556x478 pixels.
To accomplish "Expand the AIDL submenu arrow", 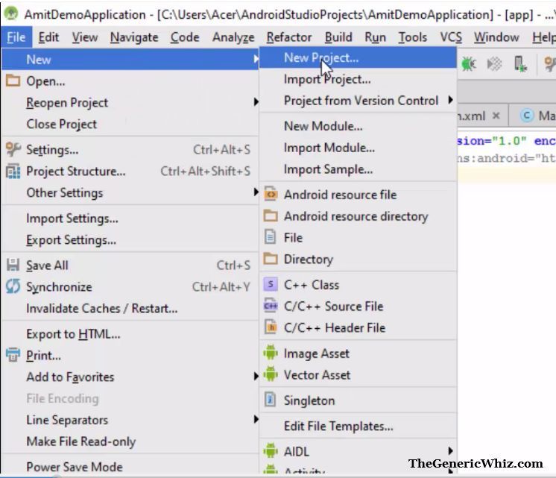I will click(450, 450).
